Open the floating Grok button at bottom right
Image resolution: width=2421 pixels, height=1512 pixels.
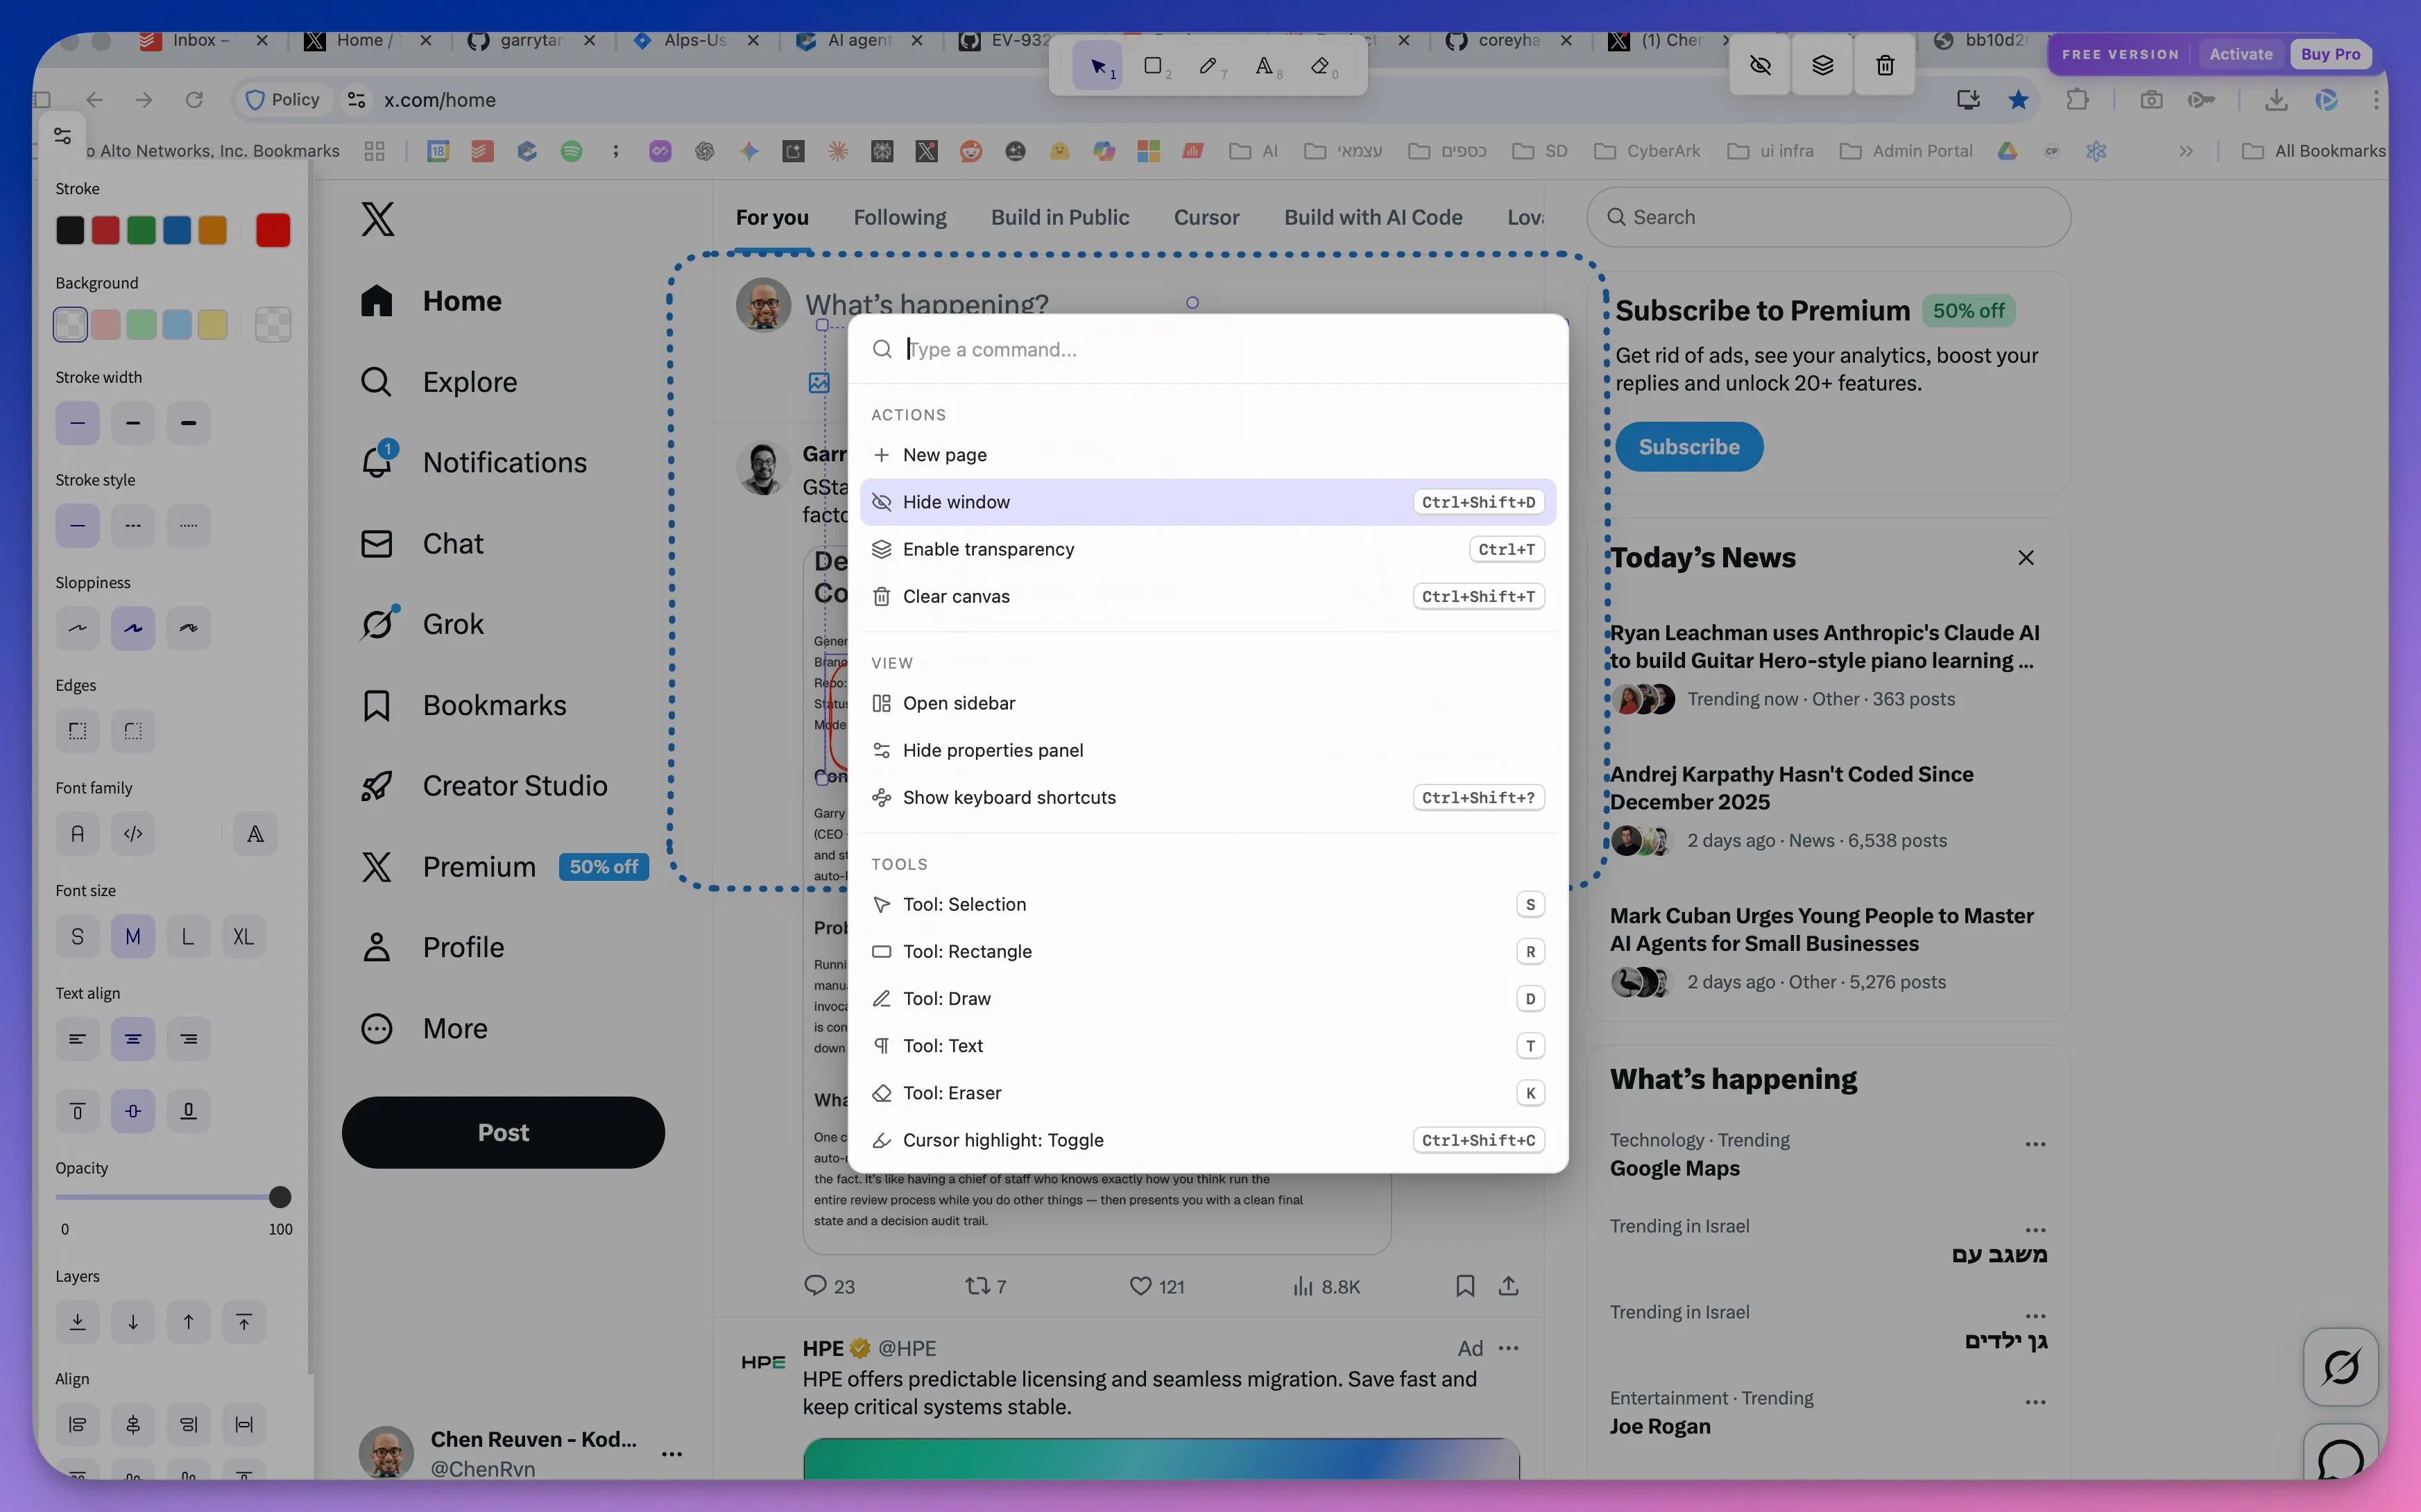(2340, 1366)
